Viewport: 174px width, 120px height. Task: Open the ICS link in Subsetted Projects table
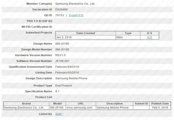pos(149,37)
